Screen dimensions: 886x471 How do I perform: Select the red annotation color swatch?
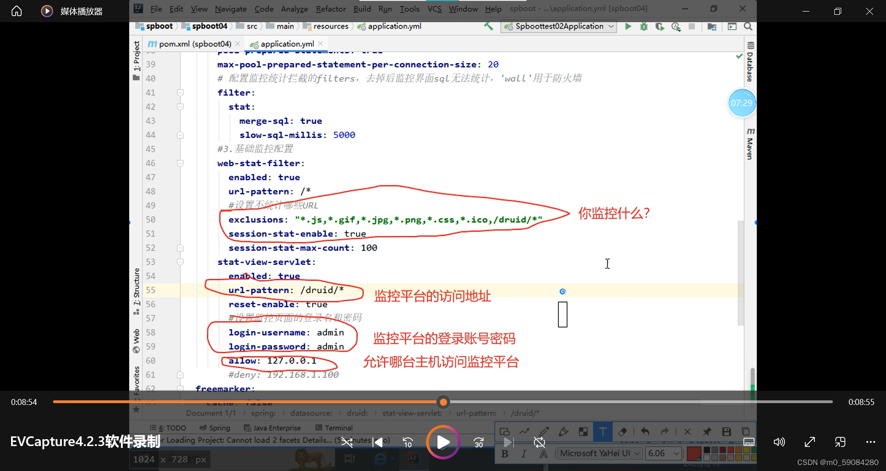pyautogui.click(x=695, y=453)
